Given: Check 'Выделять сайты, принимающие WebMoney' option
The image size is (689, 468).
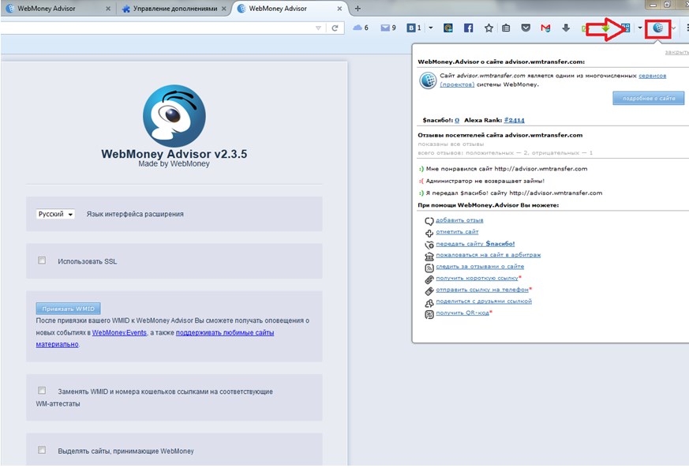Looking at the screenshot, I should [42, 451].
